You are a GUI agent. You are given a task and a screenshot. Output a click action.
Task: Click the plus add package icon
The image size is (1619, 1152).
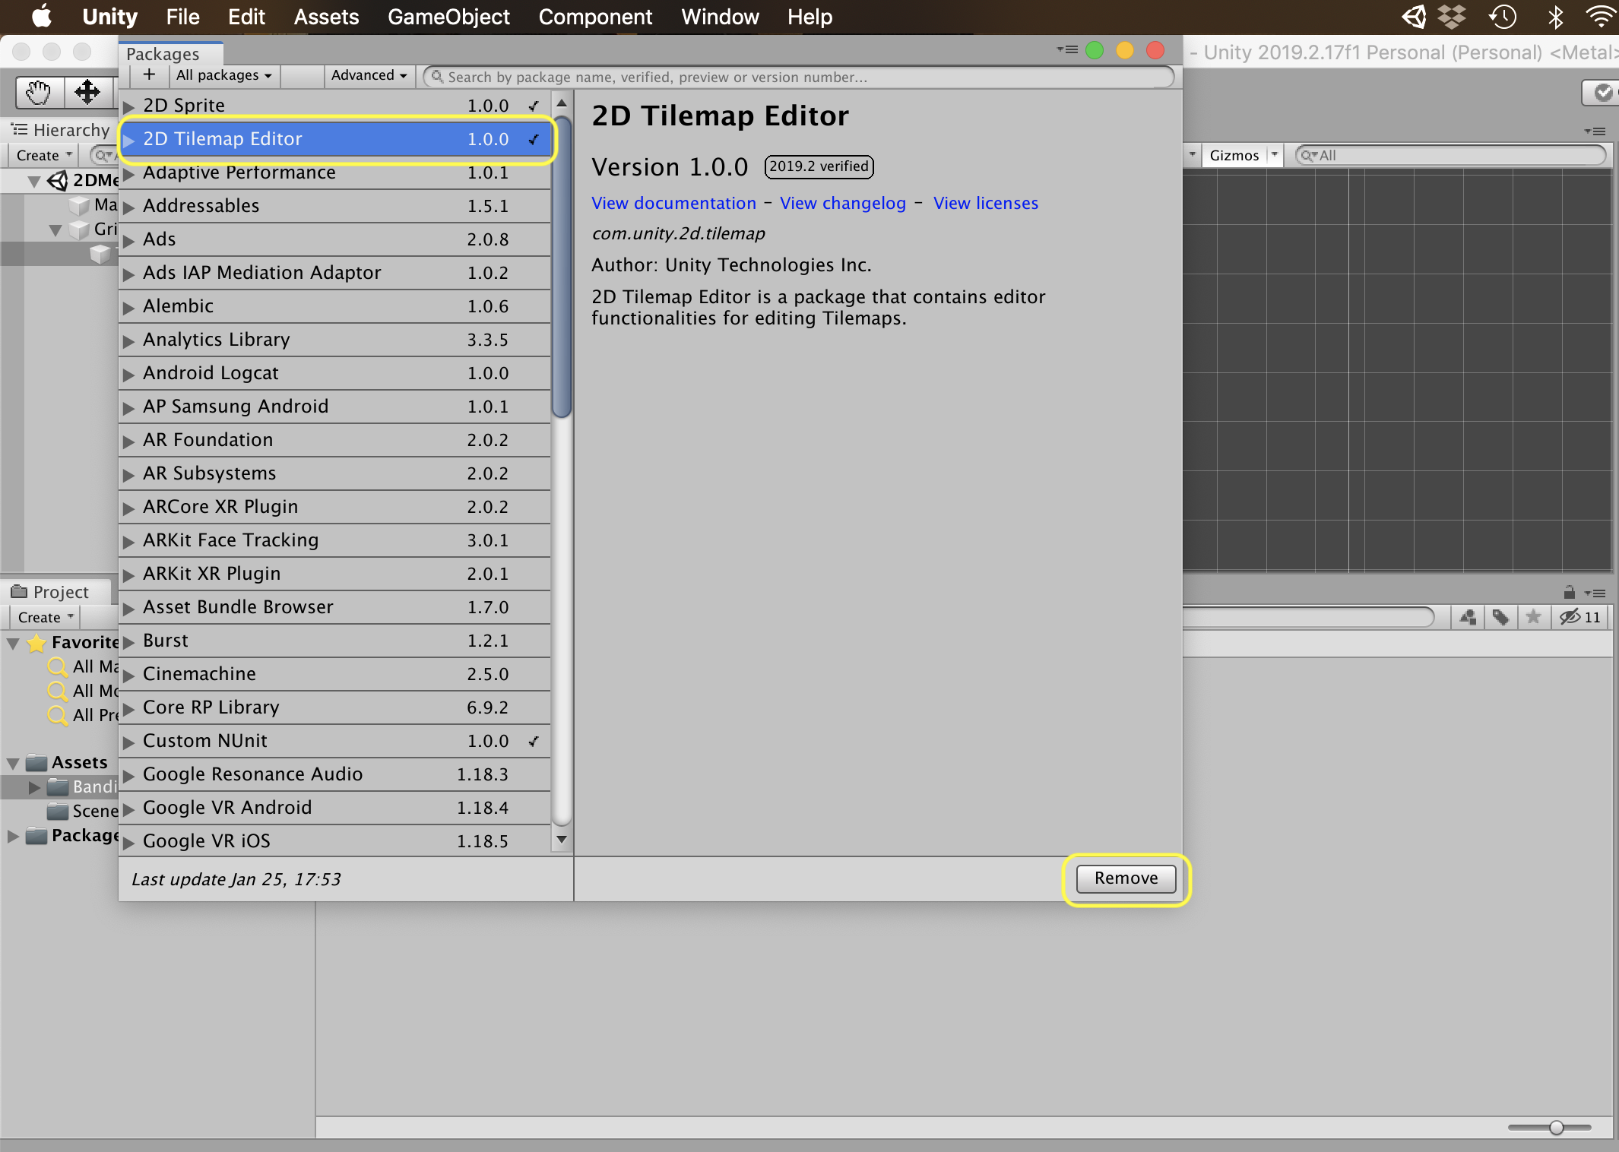coord(149,75)
